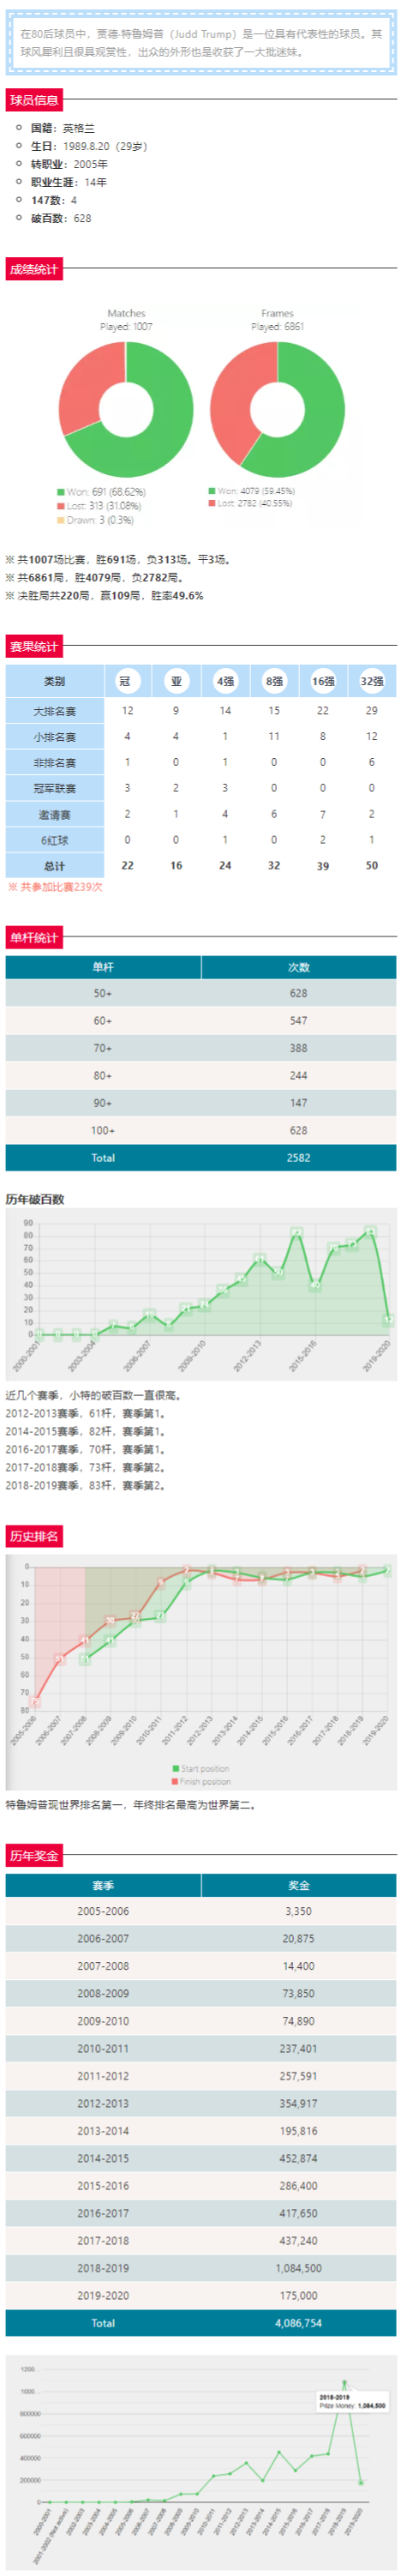
Task: Click the 亚 column header badge
Action: point(176,681)
